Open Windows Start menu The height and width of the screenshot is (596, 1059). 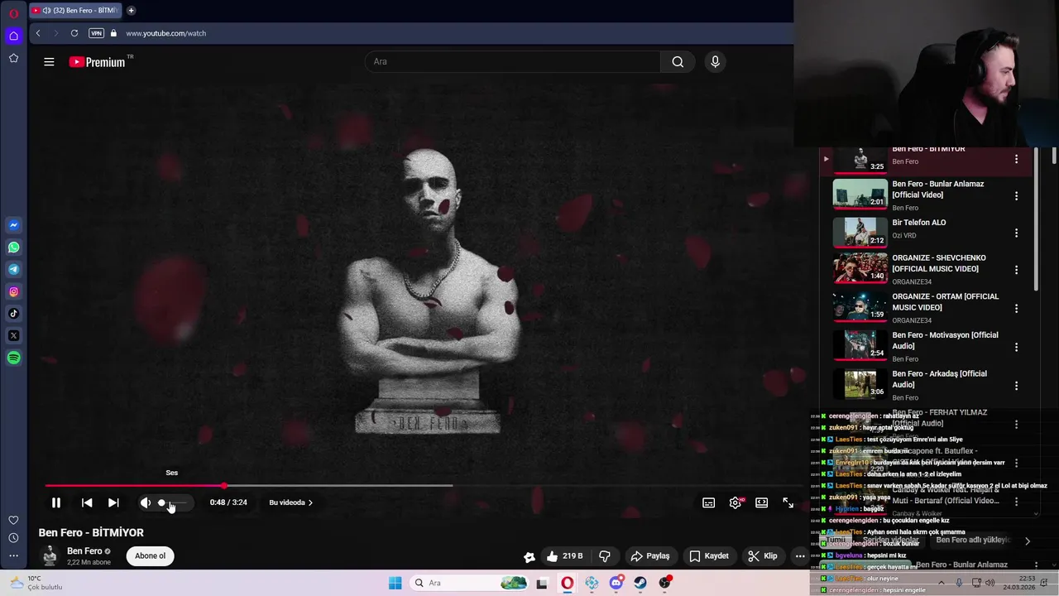click(x=395, y=583)
